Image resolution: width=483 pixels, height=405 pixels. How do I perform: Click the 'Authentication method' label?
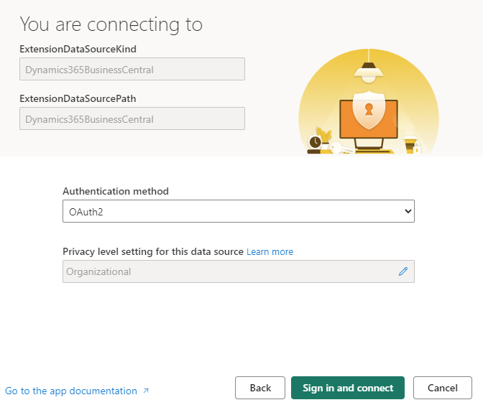[x=116, y=191]
